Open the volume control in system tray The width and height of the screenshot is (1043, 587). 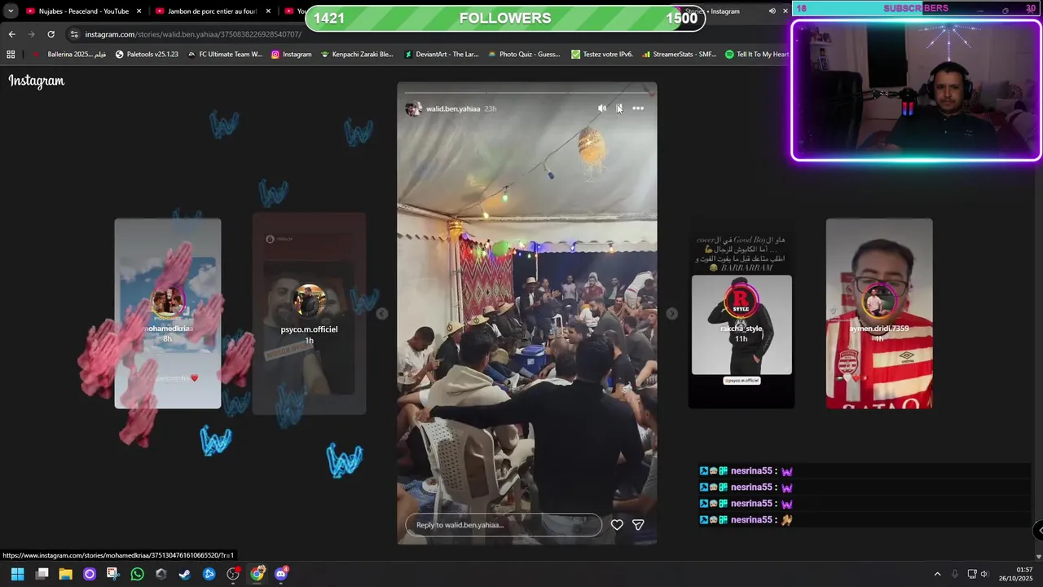(x=984, y=574)
